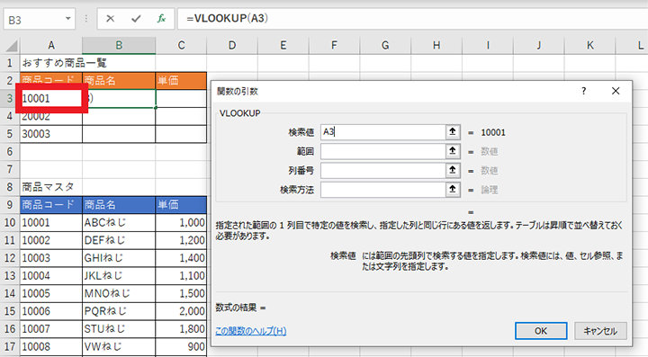Click the Name Box showing B3
Screen dimensions: 648x357
[40, 19]
